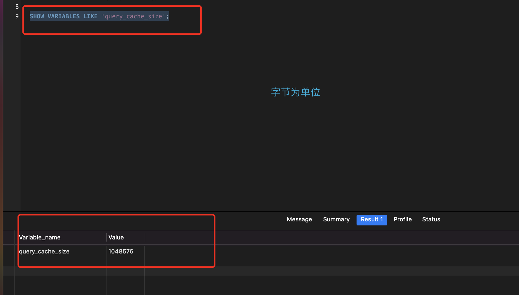Click the LIKE keyword in query
This screenshot has height=295, width=519.
click(x=90, y=16)
